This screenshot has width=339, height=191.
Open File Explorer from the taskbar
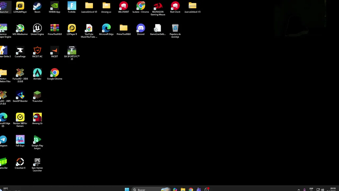(183, 189)
